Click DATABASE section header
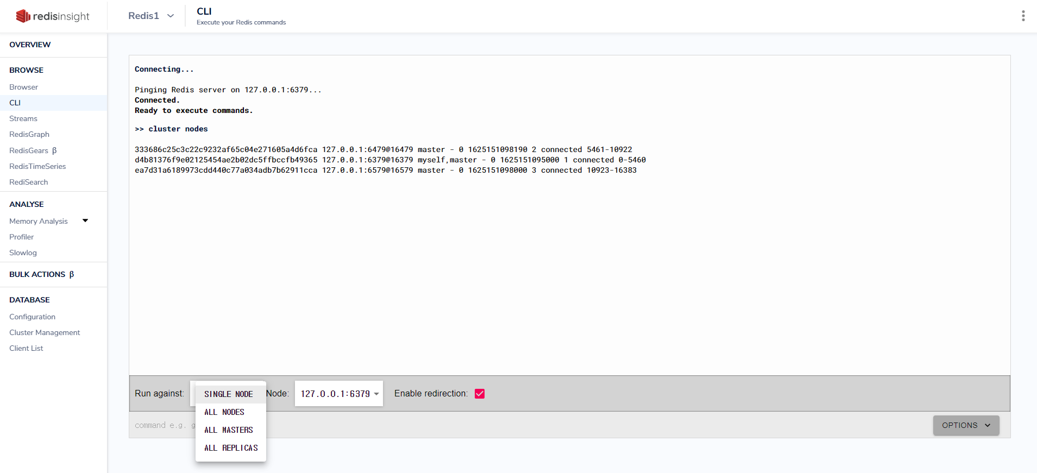The height and width of the screenshot is (473, 1037). tap(29, 300)
